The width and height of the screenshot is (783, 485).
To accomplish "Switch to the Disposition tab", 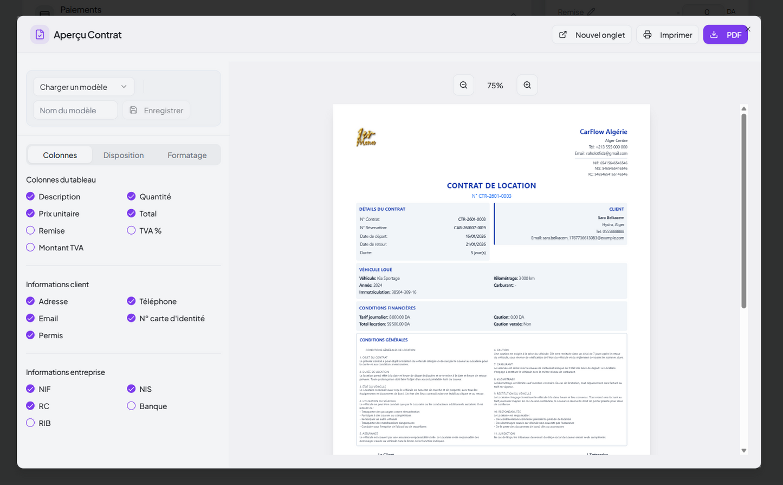I will 124,155.
